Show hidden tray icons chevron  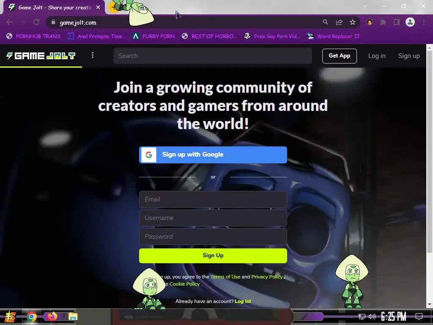click(351, 317)
